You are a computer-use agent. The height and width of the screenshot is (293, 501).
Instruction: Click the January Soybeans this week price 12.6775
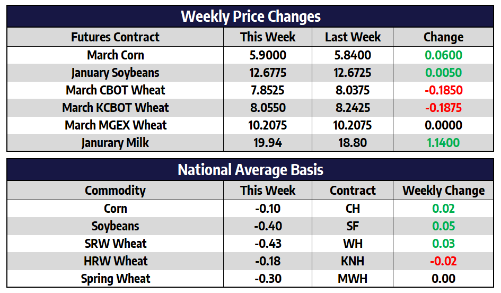268,73
